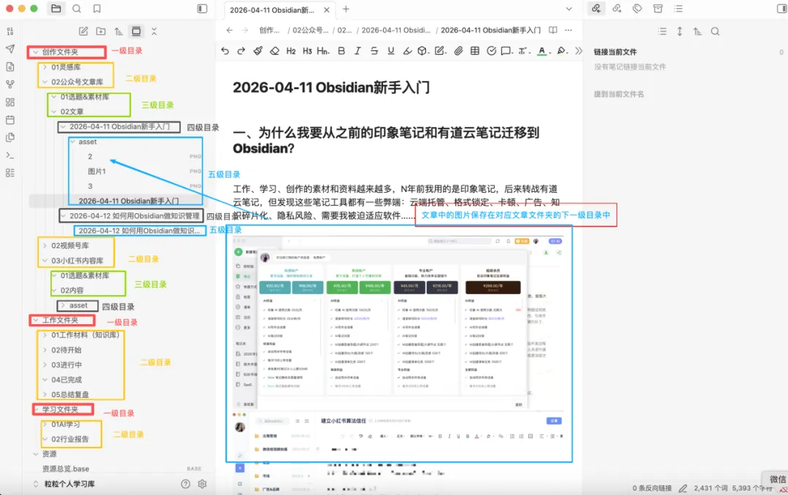Screen dimensions: 788x495
Task: Open the file explorer folder tab
Action: coord(55,9)
